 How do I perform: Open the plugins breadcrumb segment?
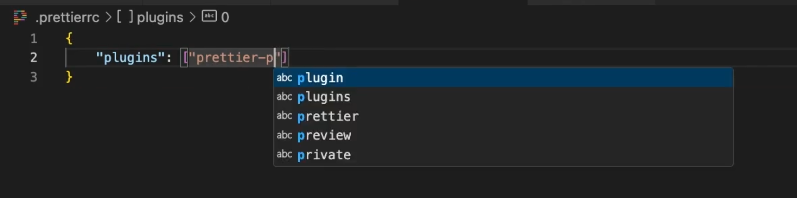pos(160,17)
